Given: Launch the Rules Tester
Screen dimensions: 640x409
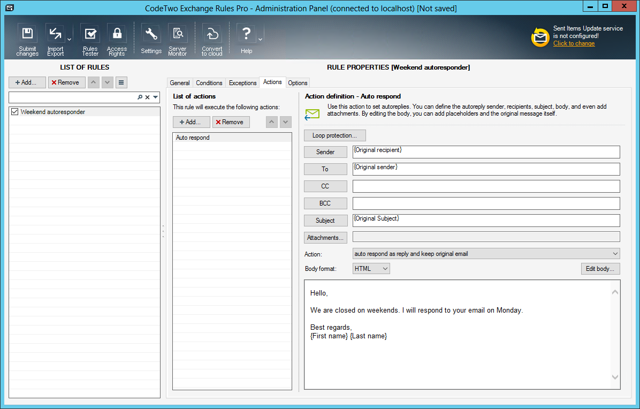Looking at the screenshot, I should click(90, 40).
